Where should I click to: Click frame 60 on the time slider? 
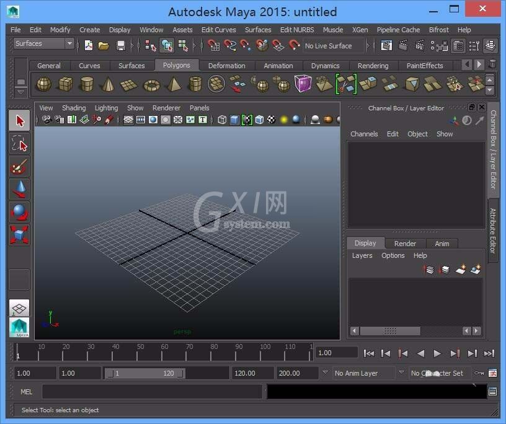(x=162, y=352)
